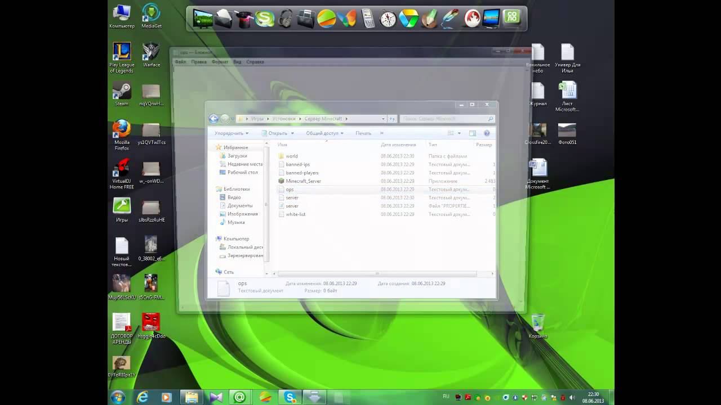
Task: Select the Minecraft_Server application file
Action: tap(303, 181)
